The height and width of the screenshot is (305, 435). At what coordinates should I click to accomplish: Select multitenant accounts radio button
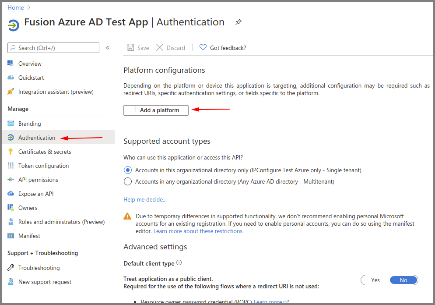point(128,181)
